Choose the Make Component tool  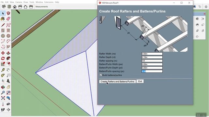point(8,13)
